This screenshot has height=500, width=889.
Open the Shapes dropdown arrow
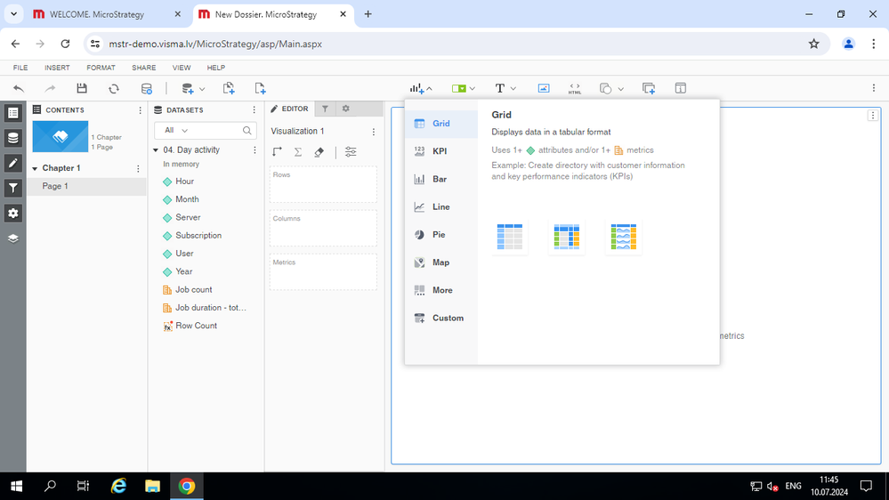click(x=621, y=89)
